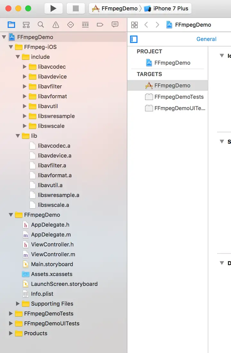Collapse the first settings section triangle
Screen dimensions: 231x353
point(222,56)
